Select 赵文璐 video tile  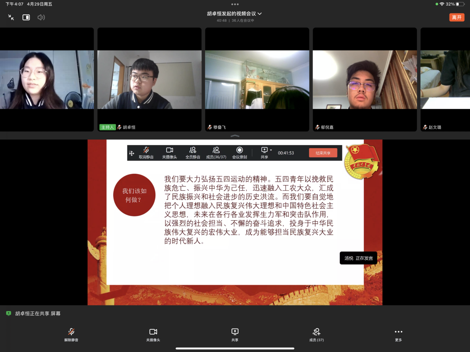445,80
